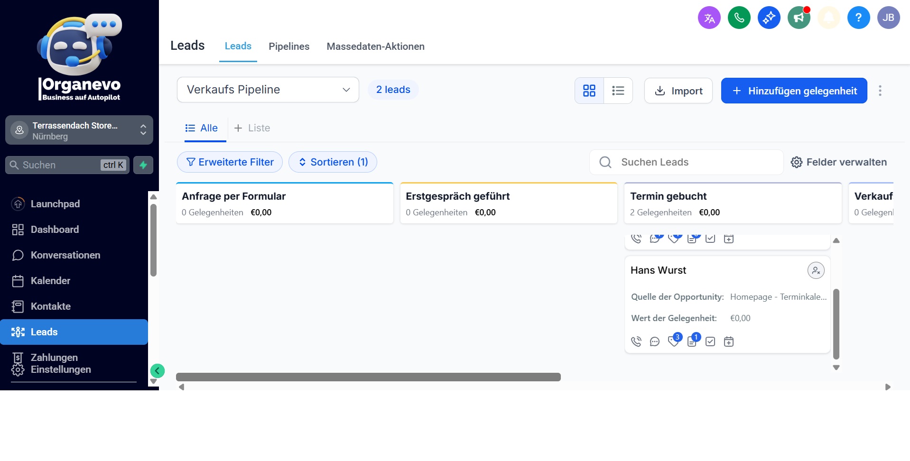Open the help question mark icon
This screenshot has height=461, width=910.
[858, 18]
